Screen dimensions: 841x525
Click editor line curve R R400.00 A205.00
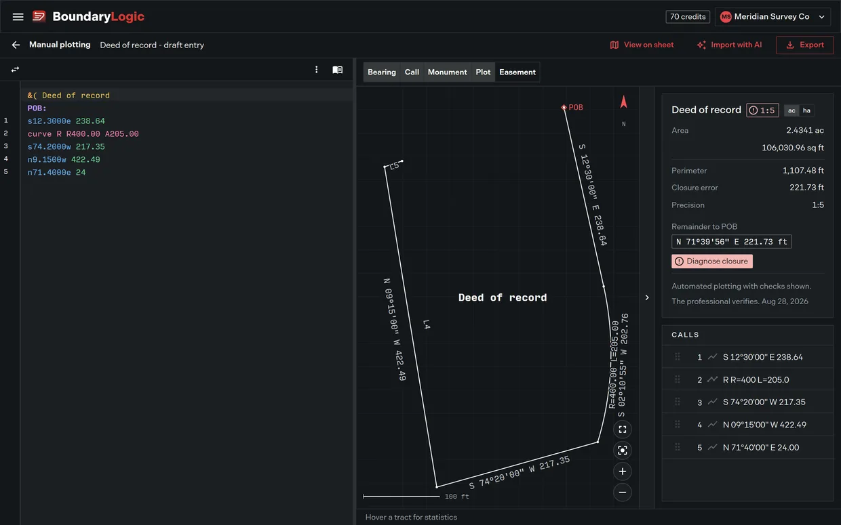point(83,134)
